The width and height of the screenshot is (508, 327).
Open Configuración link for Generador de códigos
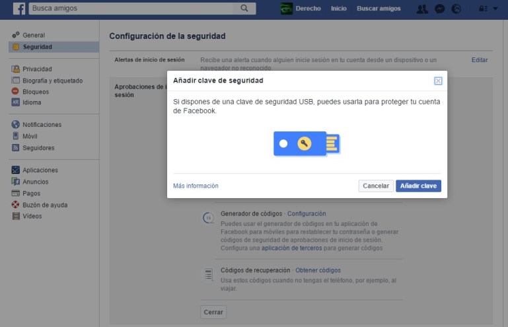pos(307,213)
